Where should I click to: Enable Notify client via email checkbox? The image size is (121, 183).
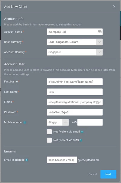coord(49,132)
